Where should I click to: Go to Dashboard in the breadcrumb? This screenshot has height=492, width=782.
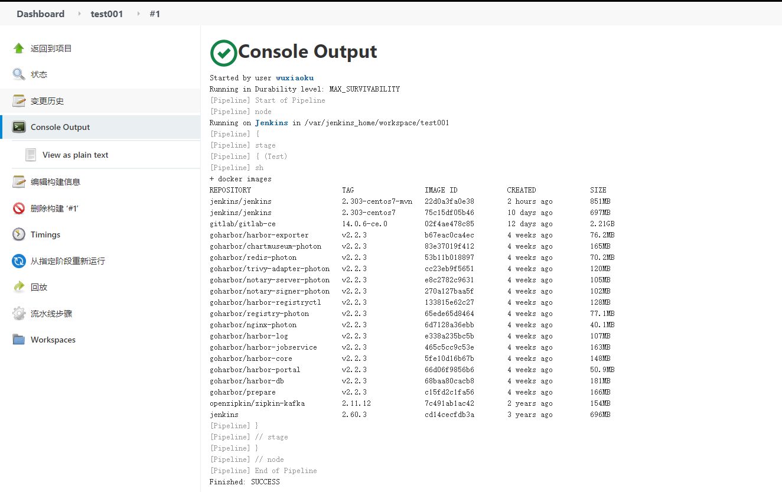pos(40,14)
